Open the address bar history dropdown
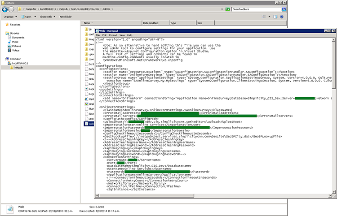 pos(222,9)
